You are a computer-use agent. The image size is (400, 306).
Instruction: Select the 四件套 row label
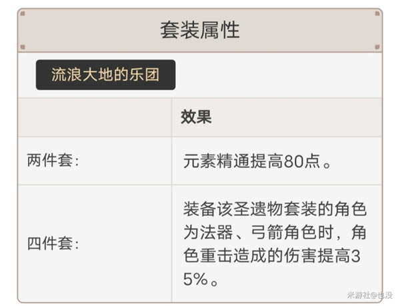tap(53, 243)
